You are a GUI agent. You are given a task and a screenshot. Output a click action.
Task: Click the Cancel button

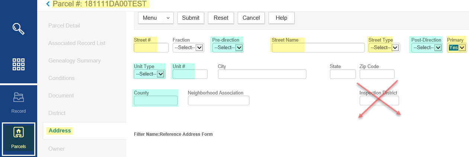tap(251, 18)
